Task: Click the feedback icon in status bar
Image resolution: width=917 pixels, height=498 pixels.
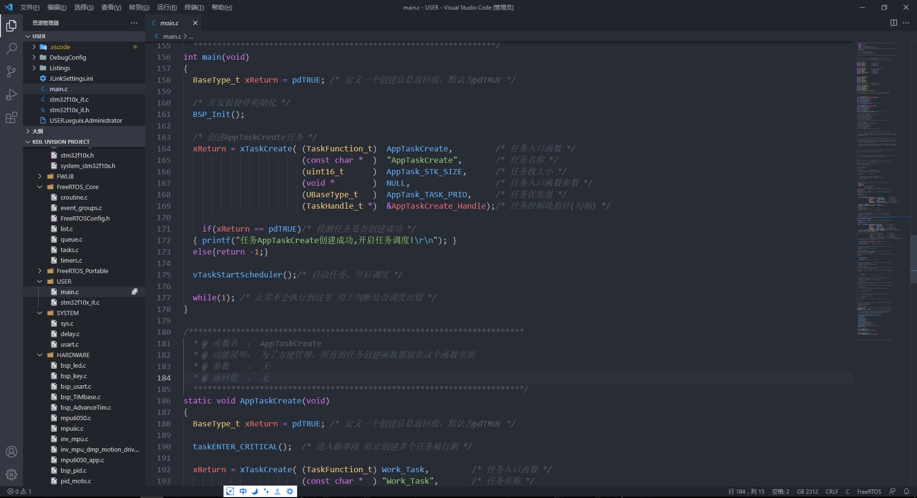Action: tap(892, 491)
